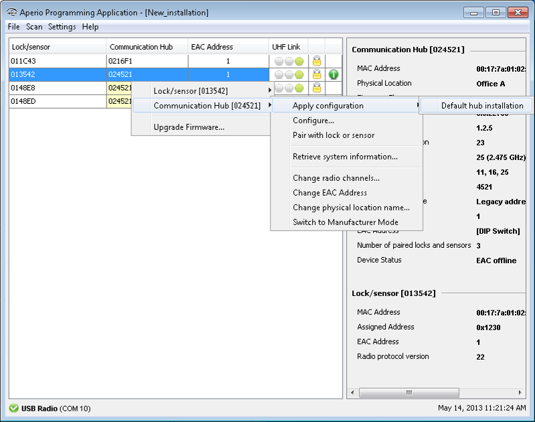Click the Office A physical location value
This screenshot has width=535, height=422.
tap(490, 84)
